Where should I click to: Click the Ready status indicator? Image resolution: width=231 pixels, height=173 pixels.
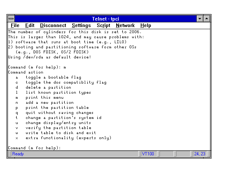(x=18, y=154)
